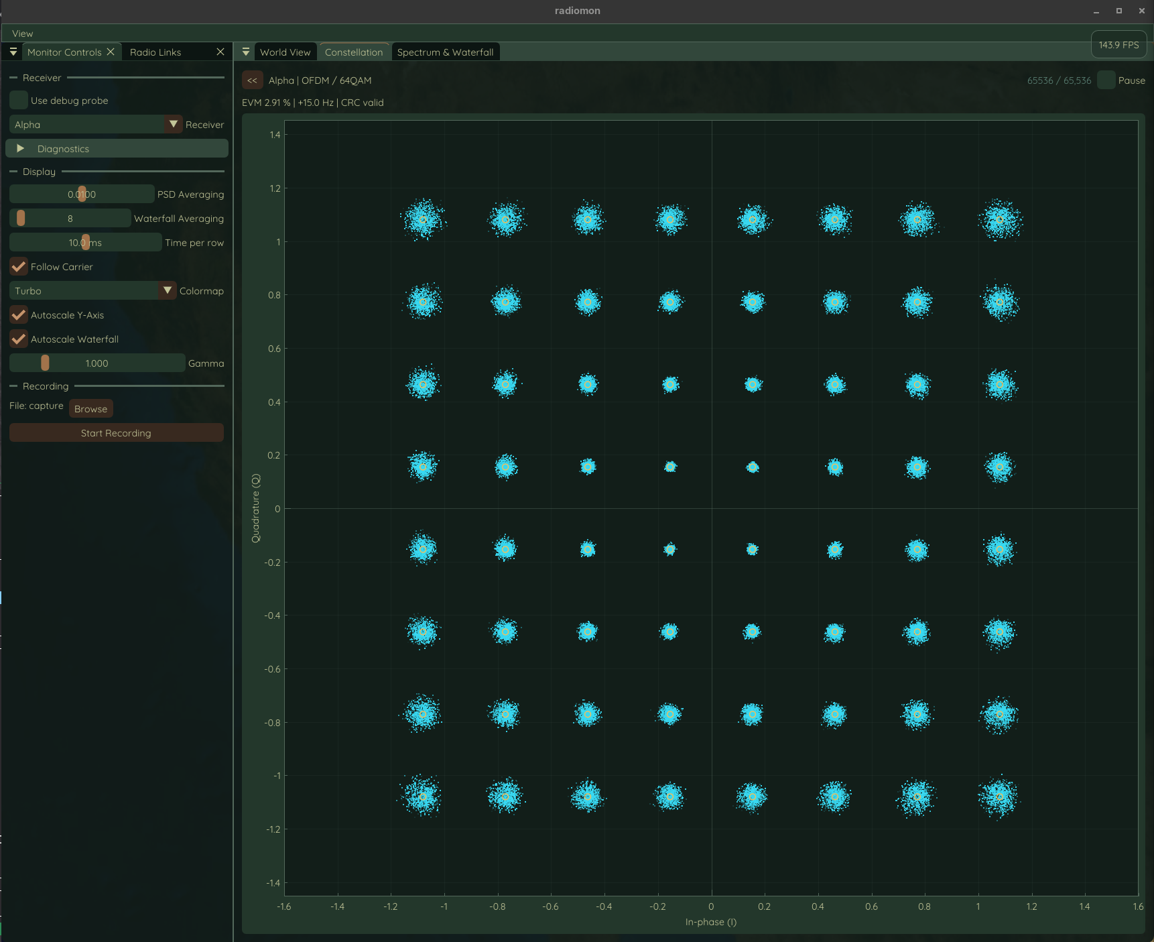Click the back '<<' button
Viewport: 1154px width, 942px height.
[252, 80]
